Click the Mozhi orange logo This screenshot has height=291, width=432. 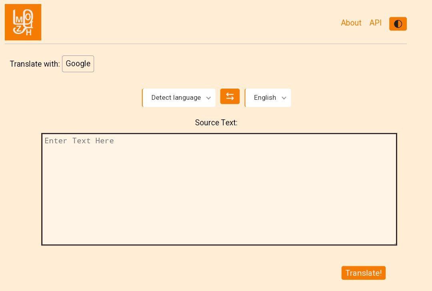coord(23,22)
